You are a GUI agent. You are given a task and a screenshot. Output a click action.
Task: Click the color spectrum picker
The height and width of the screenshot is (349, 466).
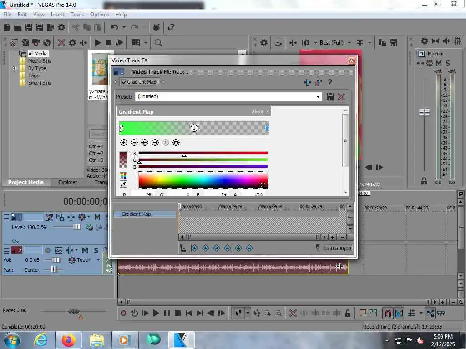pos(203,180)
